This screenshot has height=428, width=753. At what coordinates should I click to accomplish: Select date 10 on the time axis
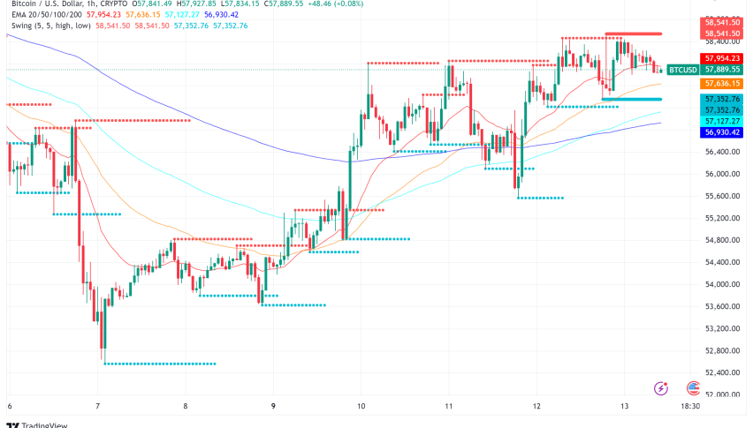coord(361,407)
